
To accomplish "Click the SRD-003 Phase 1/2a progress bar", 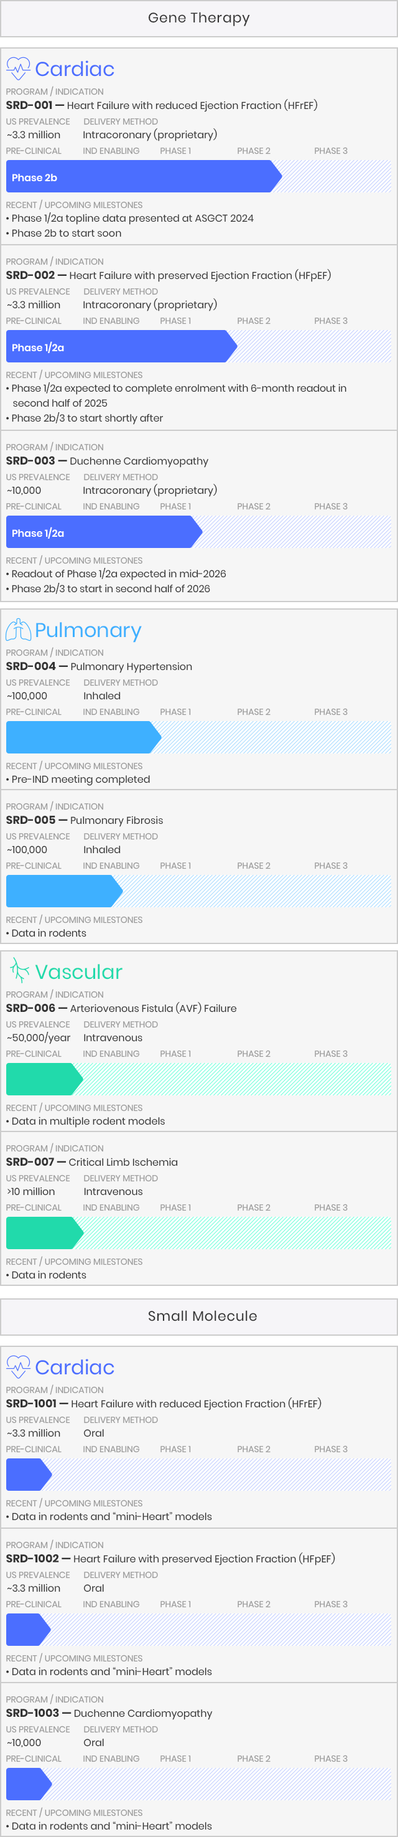I will click(104, 532).
